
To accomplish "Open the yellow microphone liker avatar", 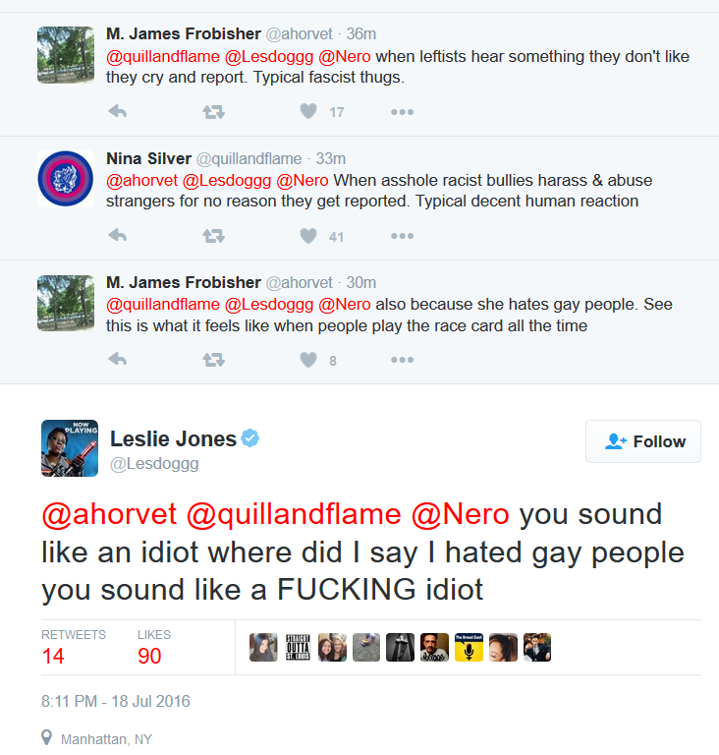I will click(469, 647).
